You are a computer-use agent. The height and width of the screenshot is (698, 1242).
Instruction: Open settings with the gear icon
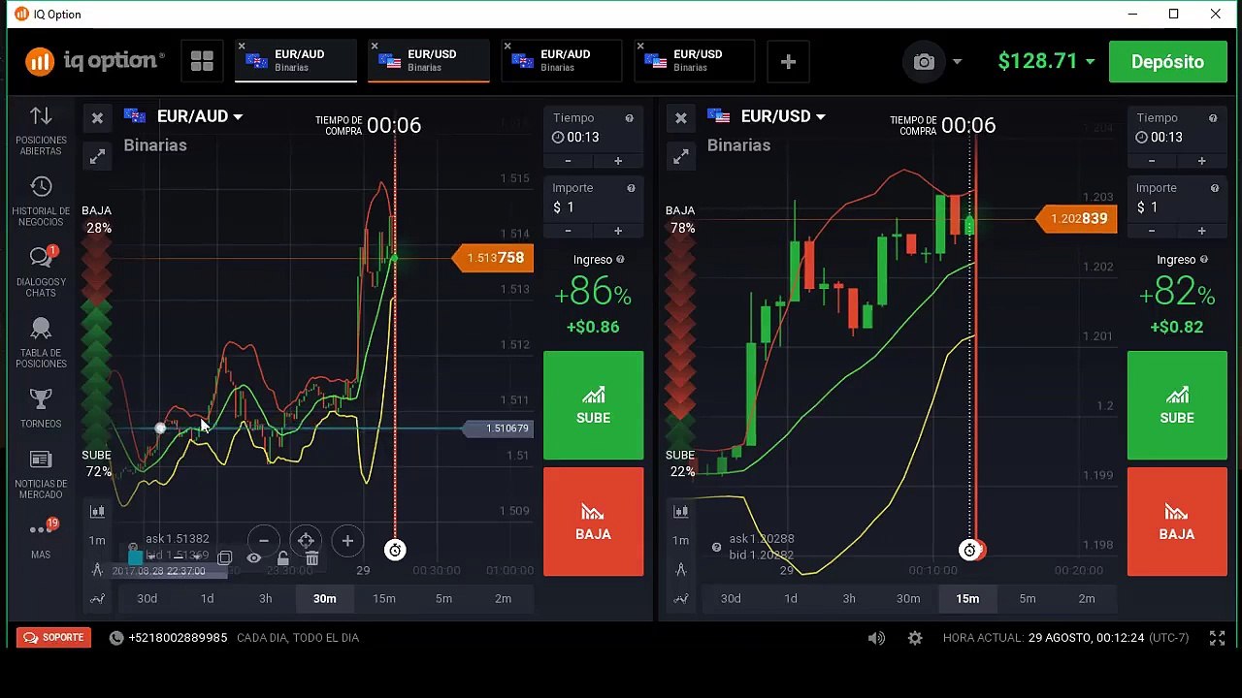[915, 638]
